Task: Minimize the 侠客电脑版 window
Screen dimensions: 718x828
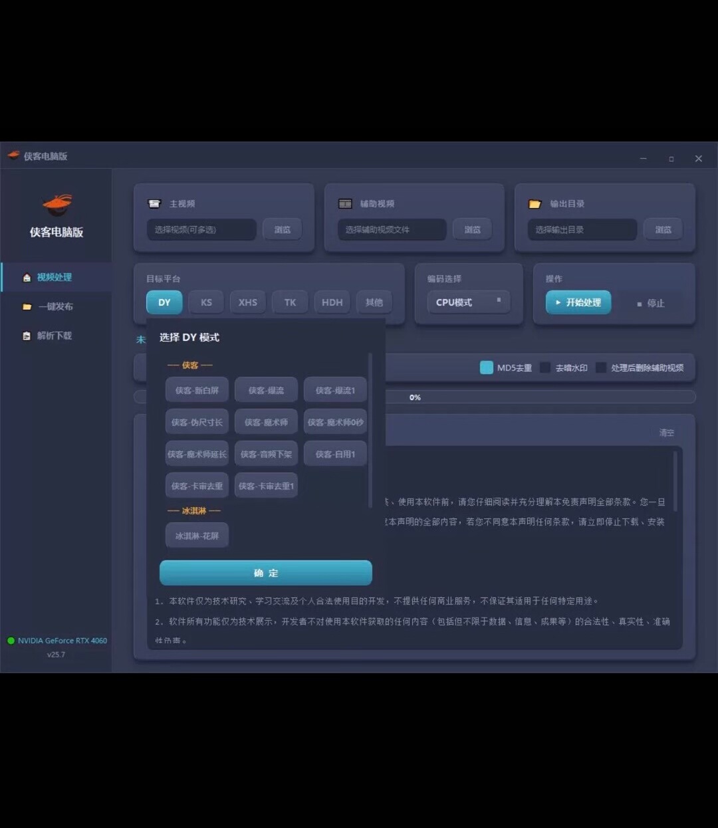Action: (643, 158)
